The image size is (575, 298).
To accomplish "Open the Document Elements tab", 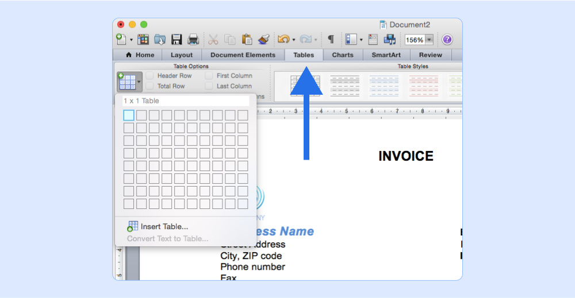I will click(x=243, y=55).
